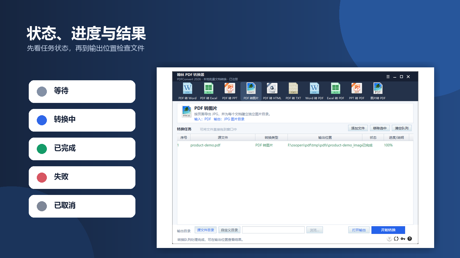Image resolution: width=460 pixels, height=258 pixels.
Task: Click the 失败 status card
Action: tap(82, 177)
